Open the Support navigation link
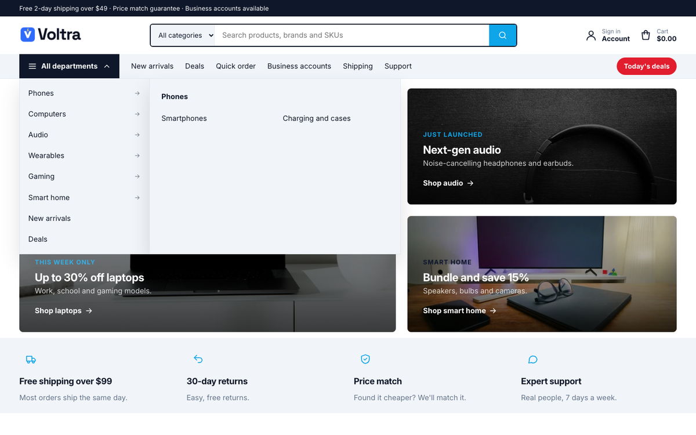 click(398, 66)
